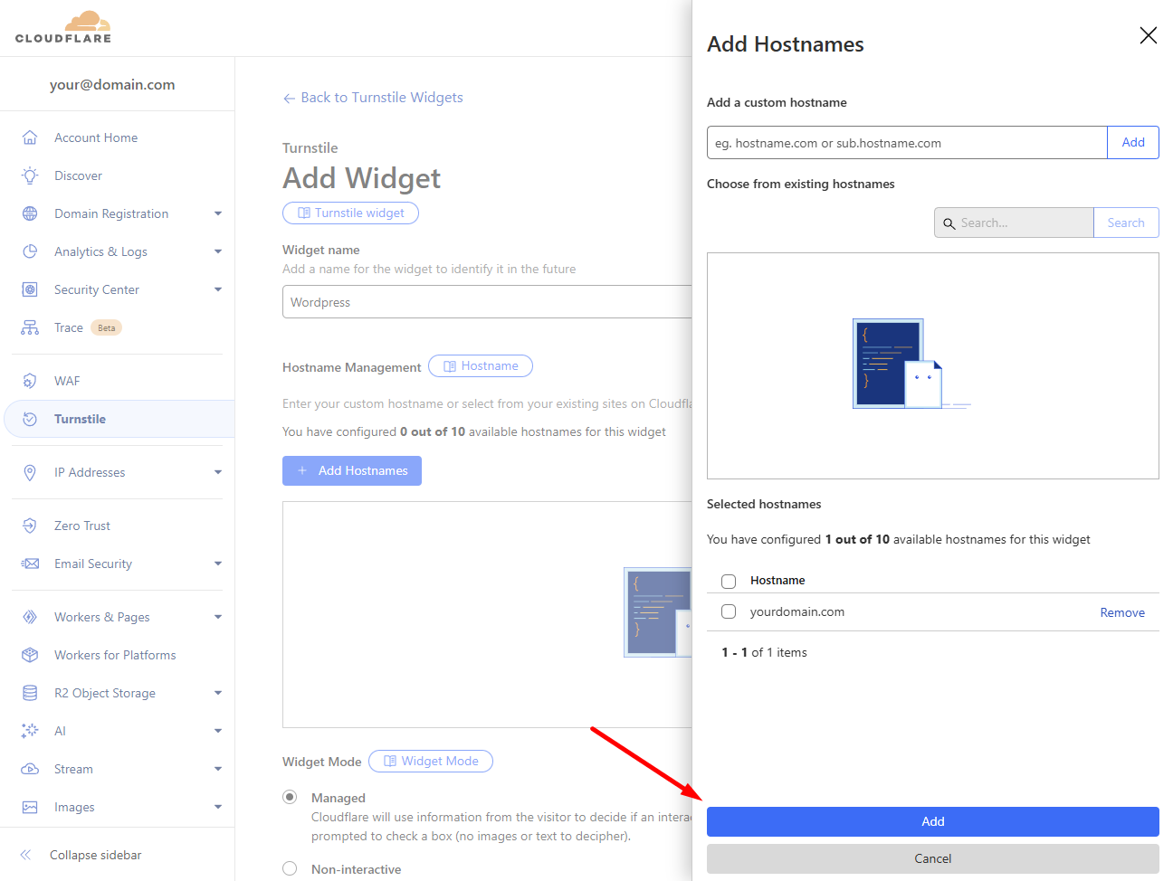The height and width of the screenshot is (881, 1173).
Task: Open the Turnstile sidebar menu item
Action: pyautogui.click(x=80, y=419)
